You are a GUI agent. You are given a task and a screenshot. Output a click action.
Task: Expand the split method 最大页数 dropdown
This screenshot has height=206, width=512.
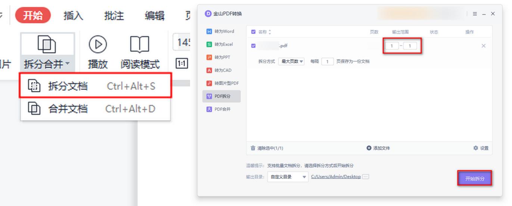292,61
